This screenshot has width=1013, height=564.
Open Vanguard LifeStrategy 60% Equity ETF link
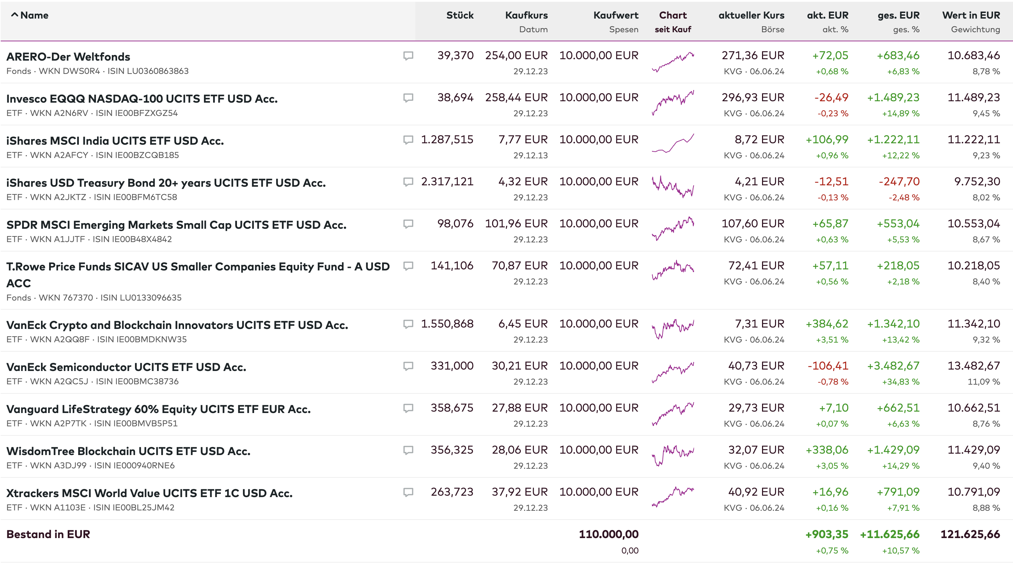pyautogui.click(x=158, y=409)
